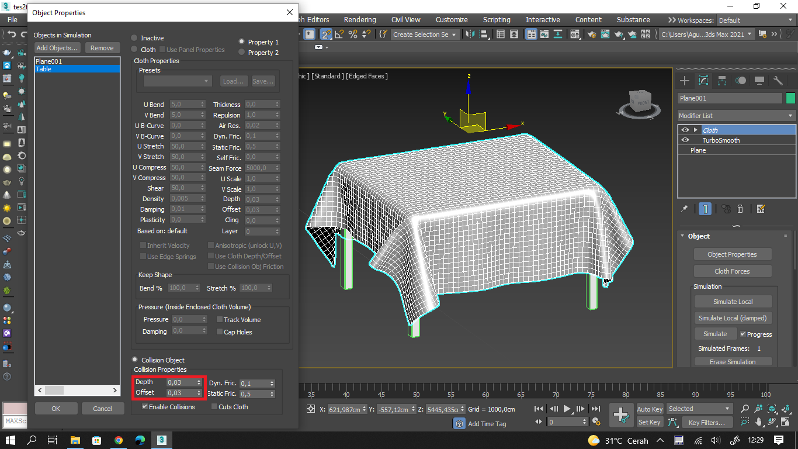Open the Create tab in the command panel
The width and height of the screenshot is (798, 449).
point(684,80)
